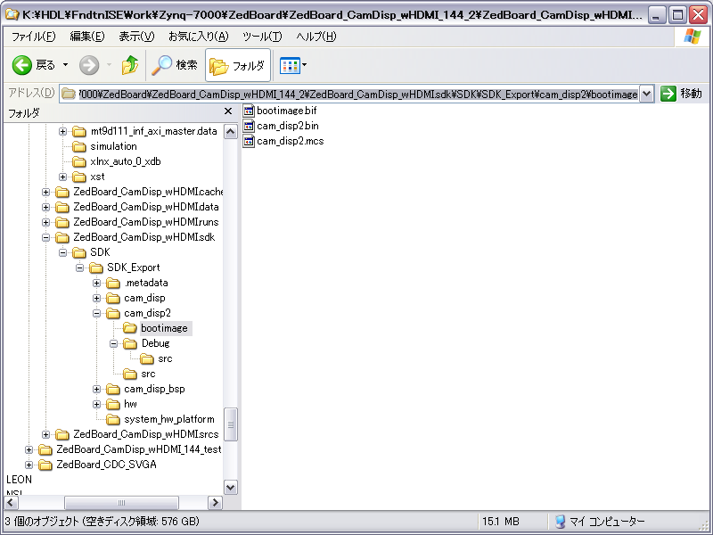Expand ZedBoard_CamDisp_wHDMI.runs node
The height and width of the screenshot is (535, 713).
point(46,222)
